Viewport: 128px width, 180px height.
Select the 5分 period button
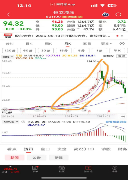(x=82, y=51)
